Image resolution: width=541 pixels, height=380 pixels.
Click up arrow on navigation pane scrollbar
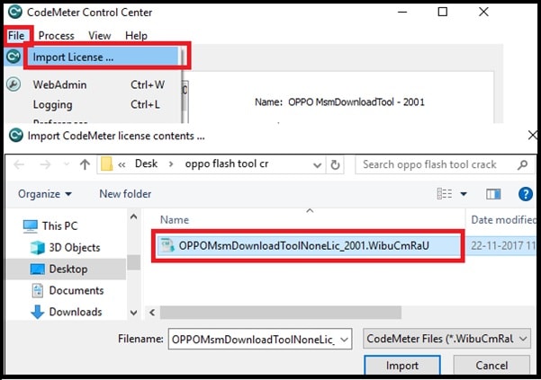pyautogui.click(x=134, y=217)
